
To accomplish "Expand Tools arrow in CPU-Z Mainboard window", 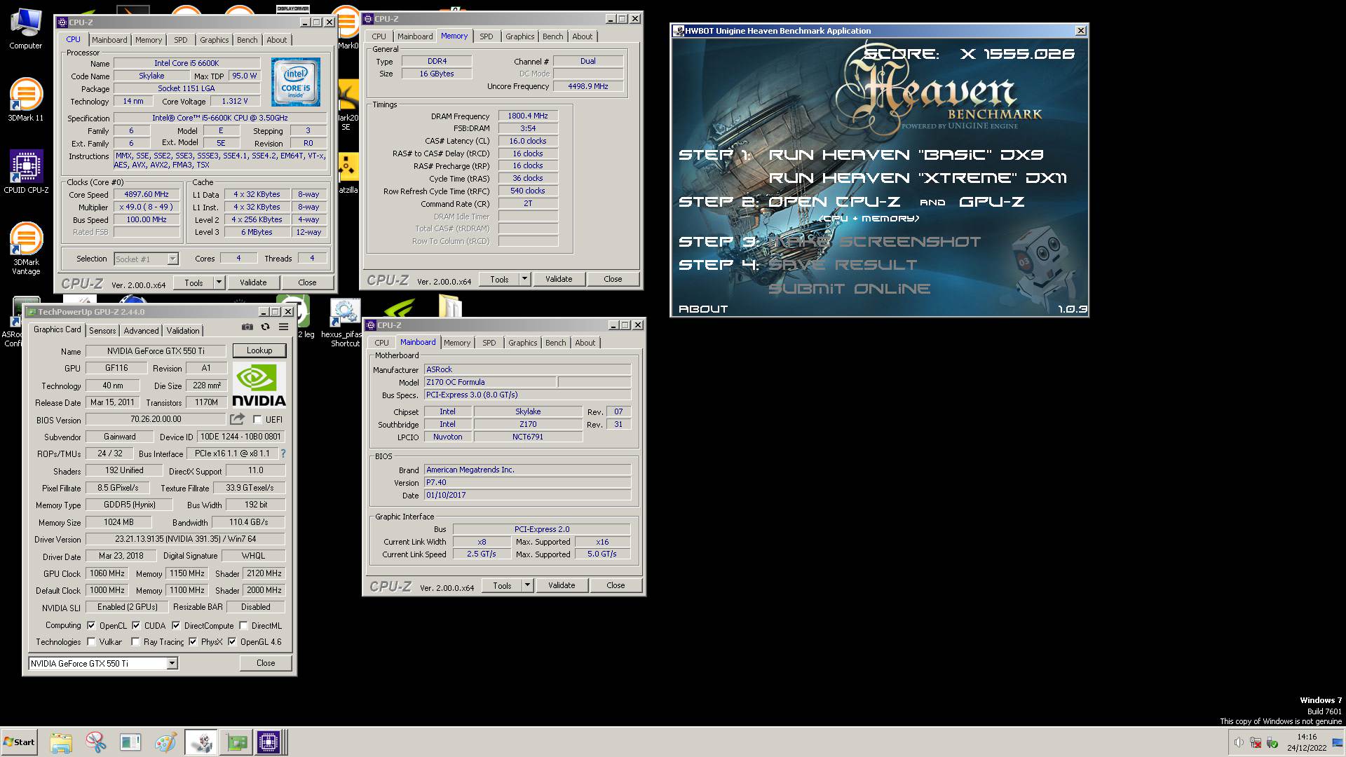I will pos(527,585).
